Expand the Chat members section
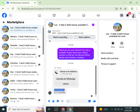The height and width of the screenshot is (112, 140). (x=117, y=53)
